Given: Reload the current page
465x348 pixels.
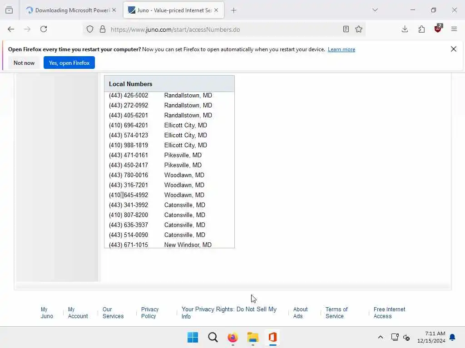Looking at the screenshot, I should (x=44, y=29).
